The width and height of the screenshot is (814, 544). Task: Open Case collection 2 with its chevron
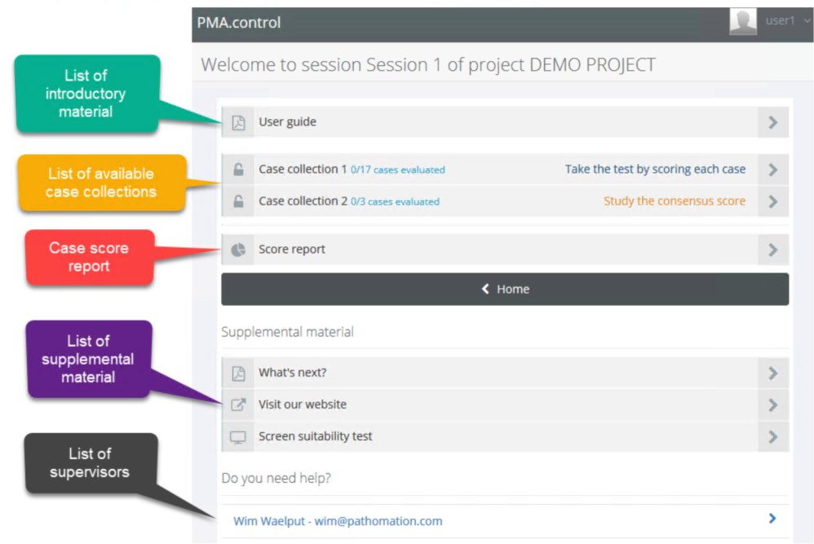coord(772,202)
